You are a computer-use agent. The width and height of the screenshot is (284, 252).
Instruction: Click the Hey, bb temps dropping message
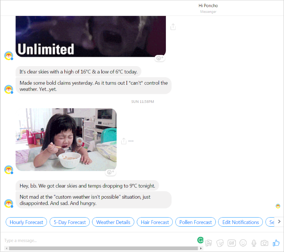coord(87,186)
